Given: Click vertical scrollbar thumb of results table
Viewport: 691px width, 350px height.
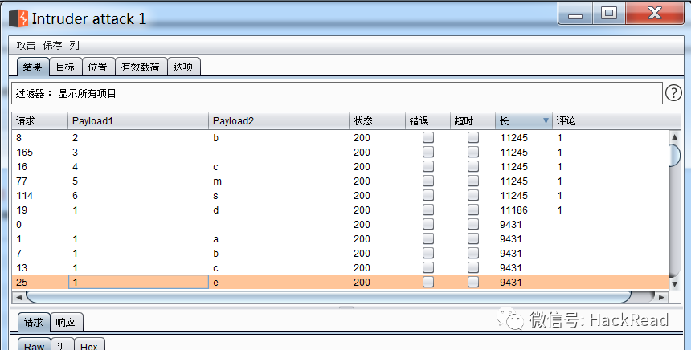Looking at the screenshot, I should click(674, 154).
